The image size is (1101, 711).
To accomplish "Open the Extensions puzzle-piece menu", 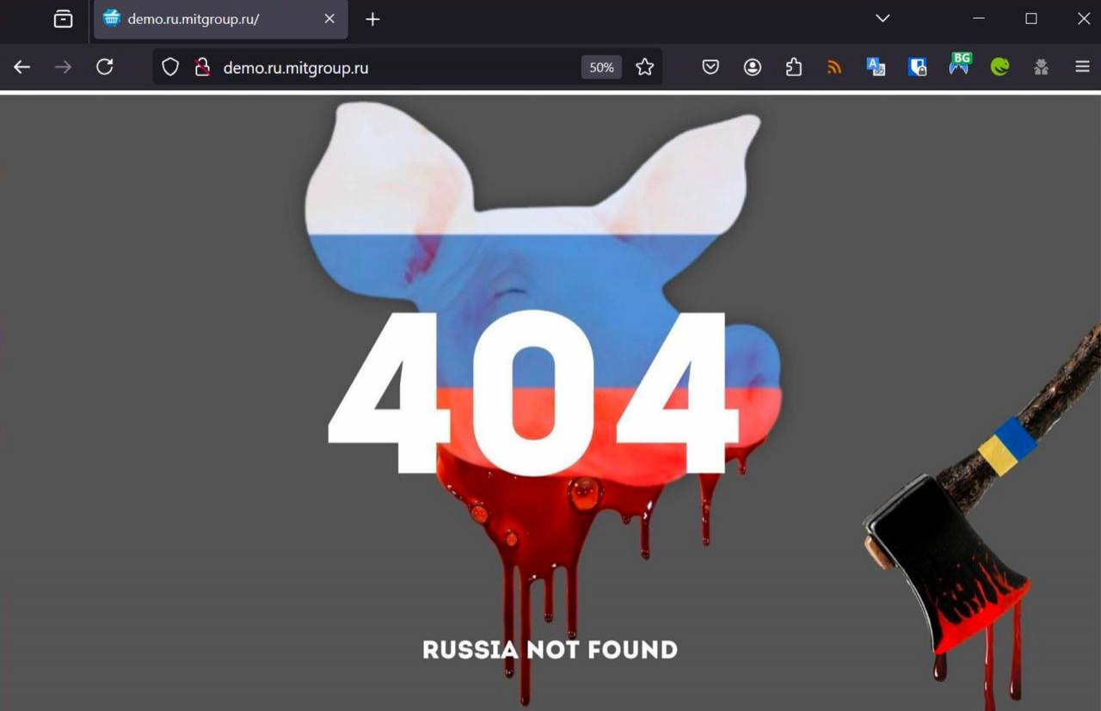I will [794, 67].
